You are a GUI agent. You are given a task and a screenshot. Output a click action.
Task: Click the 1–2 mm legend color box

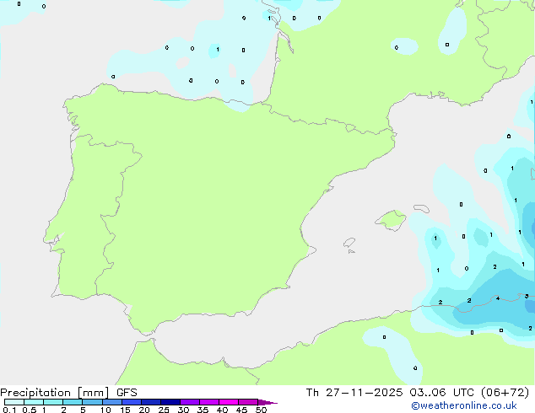pyautogui.click(x=53, y=402)
